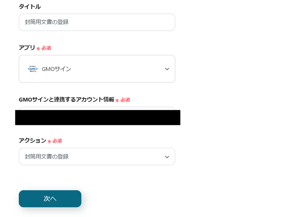292x217 pixels.
Task: Click the 次へ button label text
Action: [50, 199]
